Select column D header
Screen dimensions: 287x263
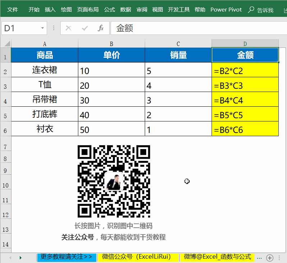[245, 44]
